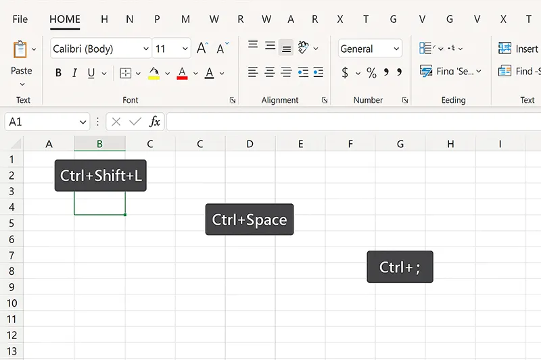541x360 pixels.
Task: Click the Fina 'Se... label
Action: point(455,72)
